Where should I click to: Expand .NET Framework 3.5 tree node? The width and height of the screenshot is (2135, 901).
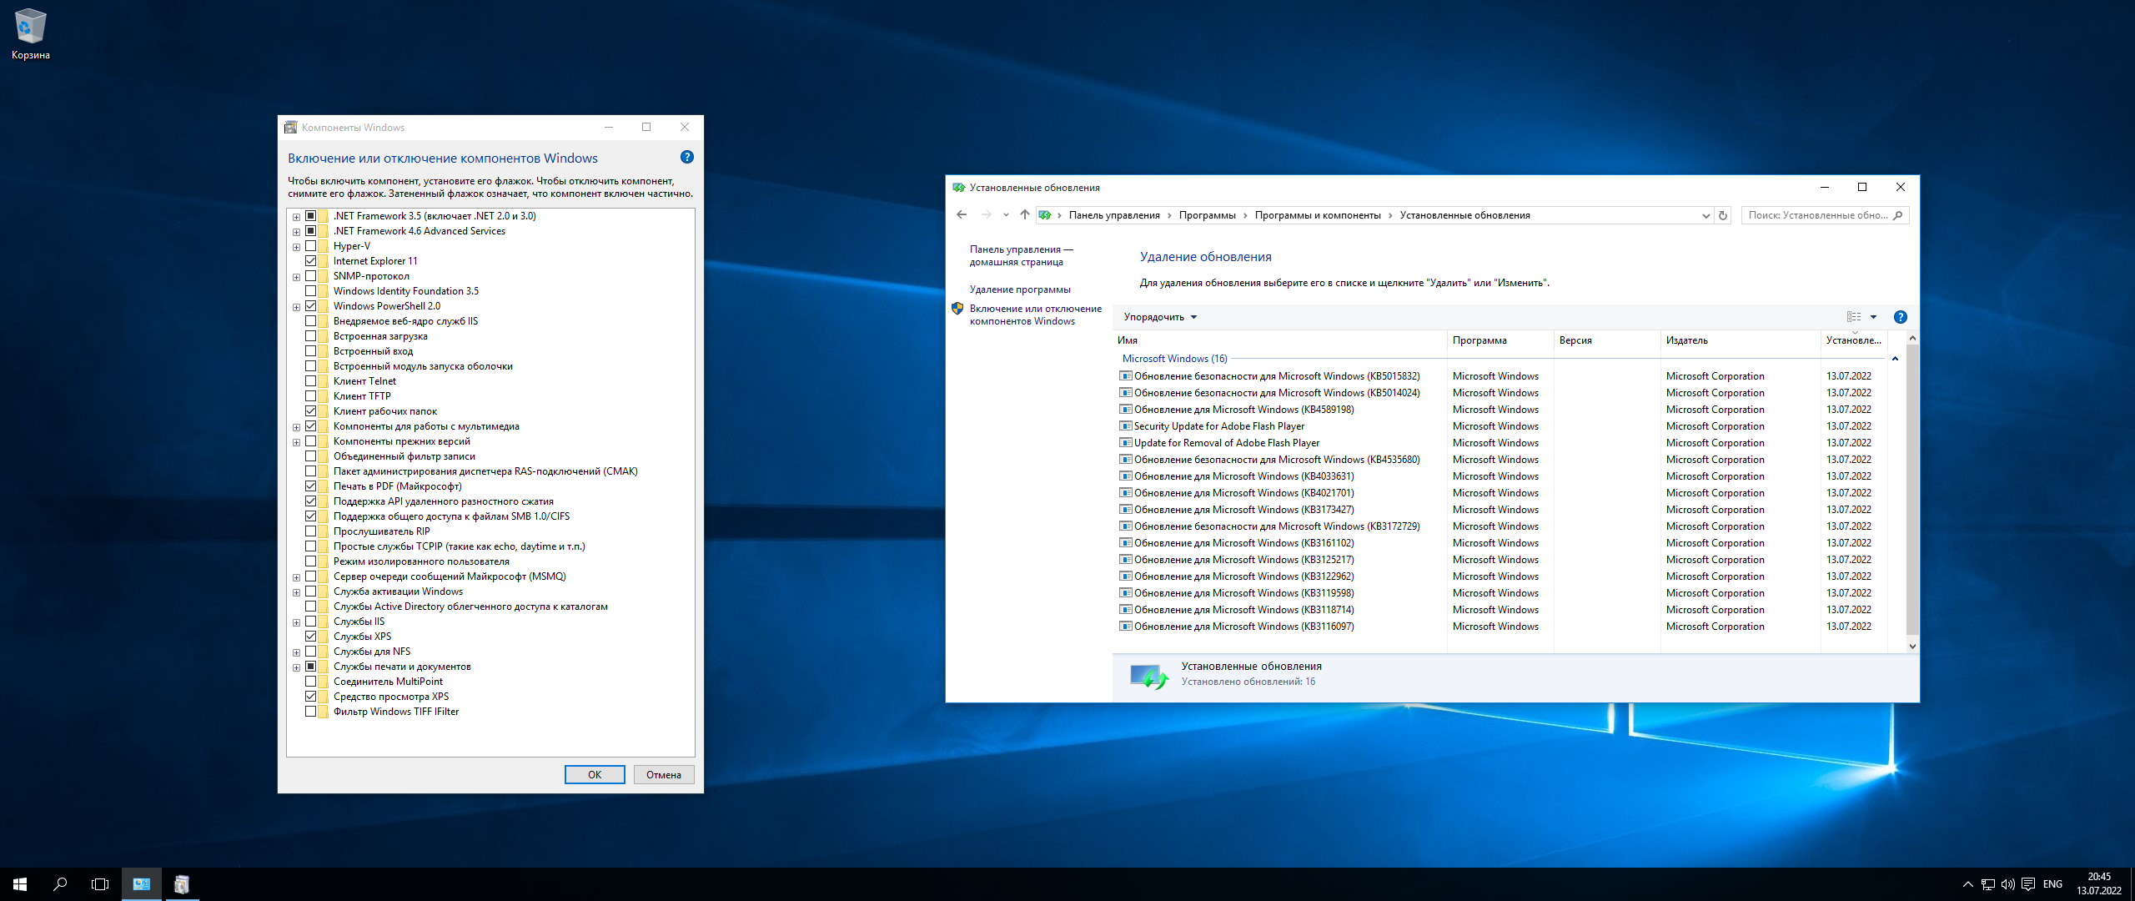tap(296, 217)
